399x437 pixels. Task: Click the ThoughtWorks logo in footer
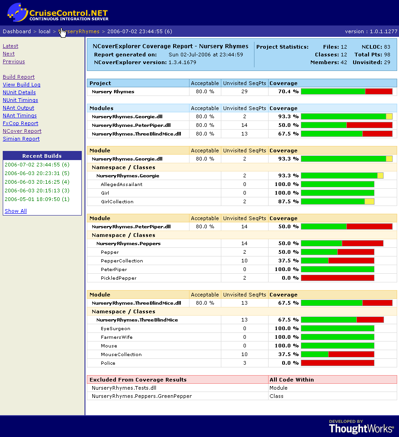click(361, 427)
